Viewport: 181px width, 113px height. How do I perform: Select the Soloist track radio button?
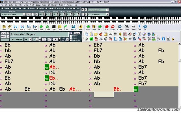pyautogui.click(x=65, y=8)
